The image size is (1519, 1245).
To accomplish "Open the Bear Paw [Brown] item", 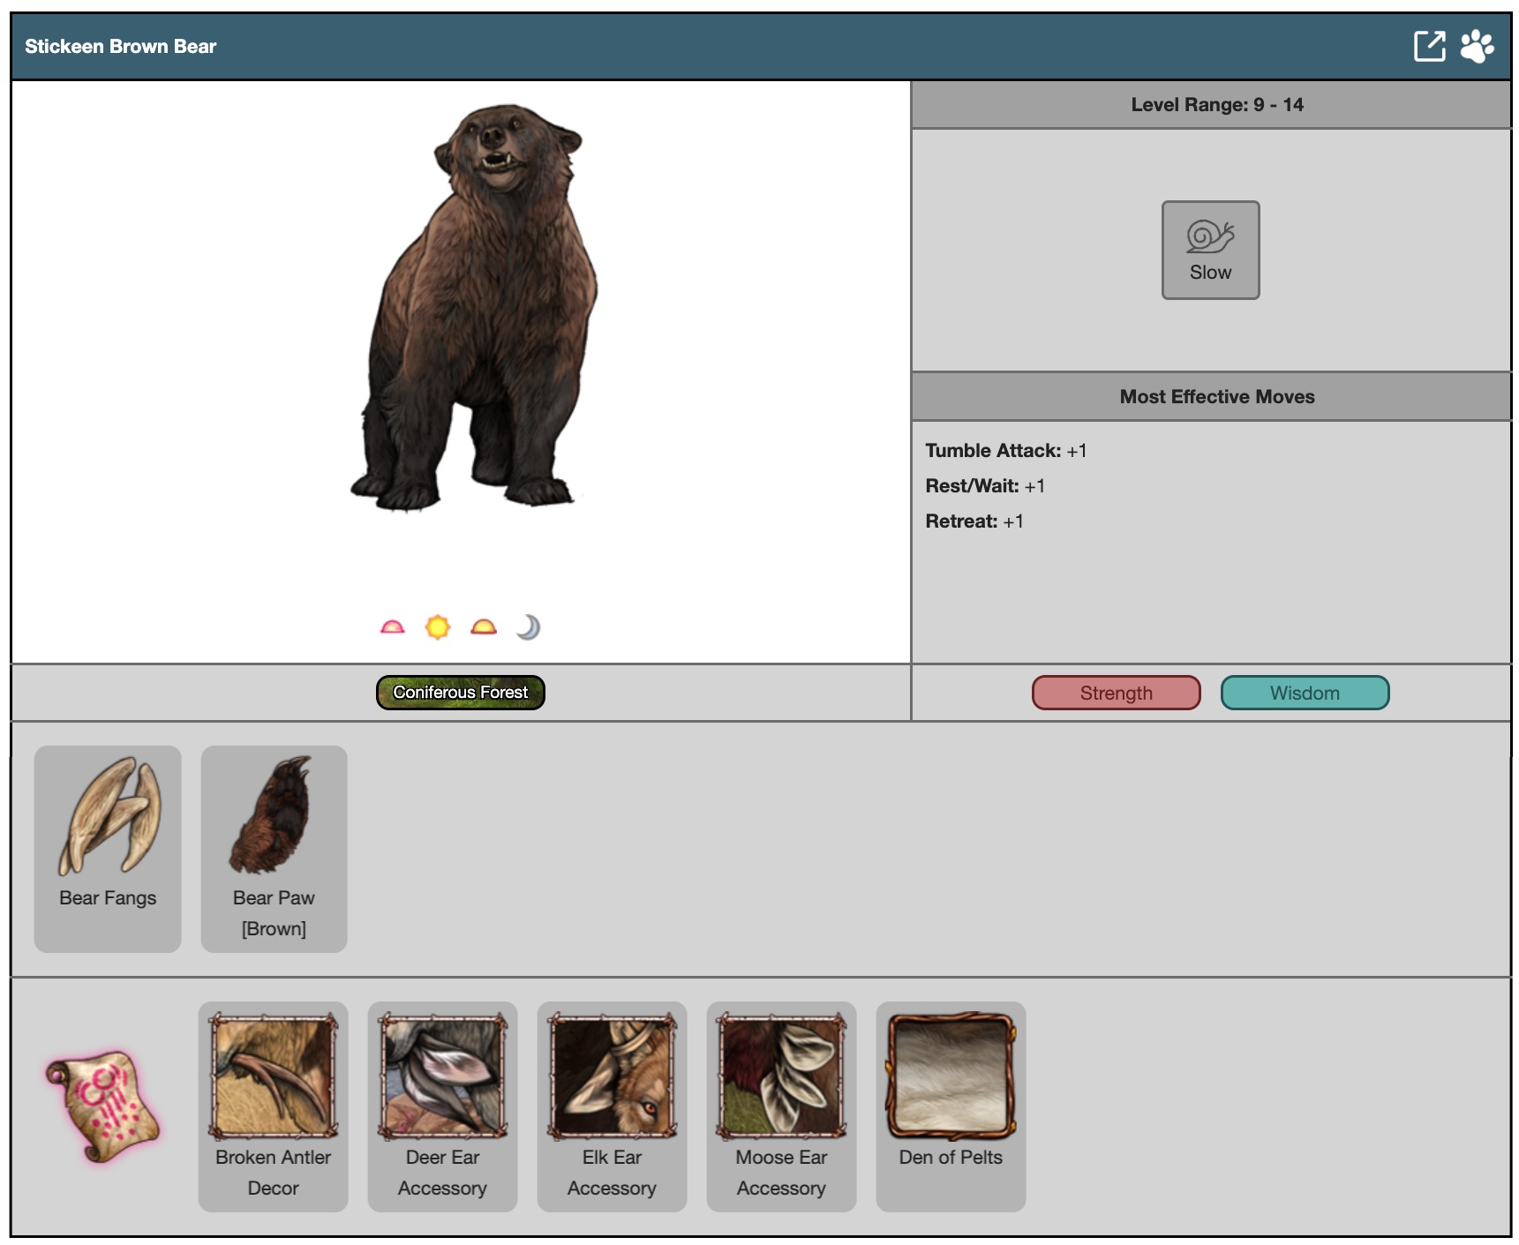I will pyautogui.click(x=274, y=847).
